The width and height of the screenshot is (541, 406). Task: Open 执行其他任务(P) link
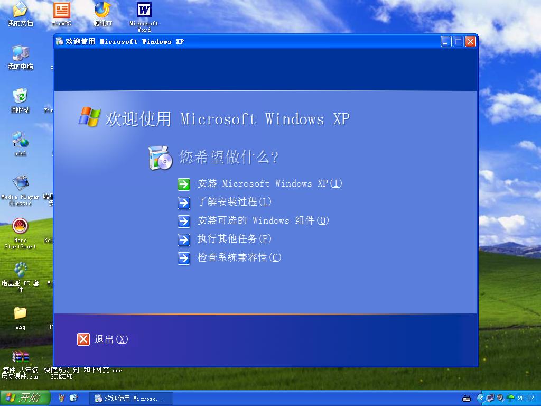(234, 239)
